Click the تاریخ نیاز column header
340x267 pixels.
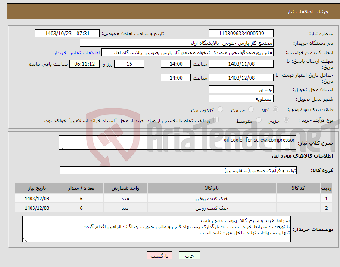coord(37,188)
